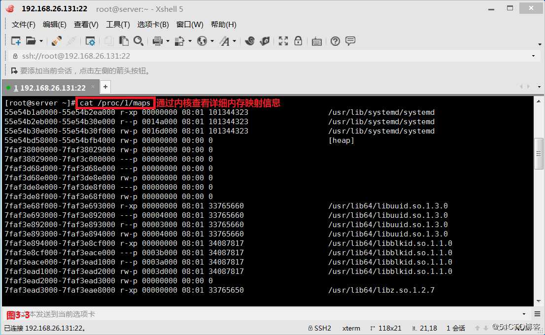Open the dropdown arrow beside Font icon
Image resolution: width=545 pixels, height=335 pixels.
(234, 41)
